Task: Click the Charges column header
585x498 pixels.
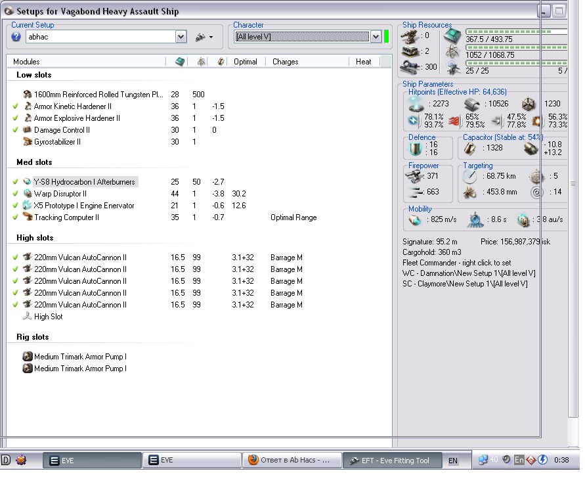Action: pyautogui.click(x=286, y=62)
